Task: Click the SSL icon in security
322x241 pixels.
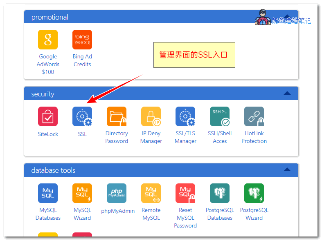Action: coord(82,116)
